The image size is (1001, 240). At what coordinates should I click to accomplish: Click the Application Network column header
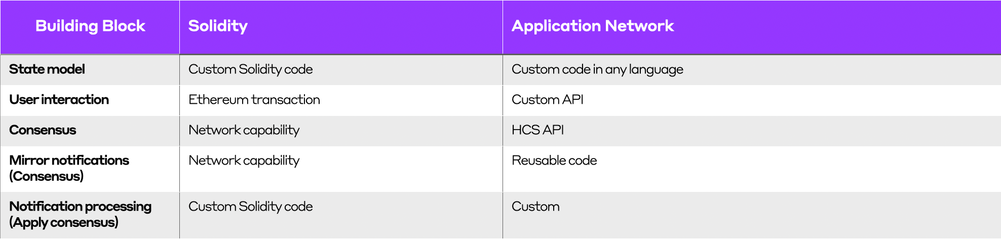(x=593, y=26)
